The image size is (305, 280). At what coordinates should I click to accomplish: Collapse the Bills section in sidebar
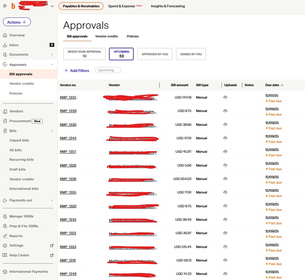tap(52, 131)
